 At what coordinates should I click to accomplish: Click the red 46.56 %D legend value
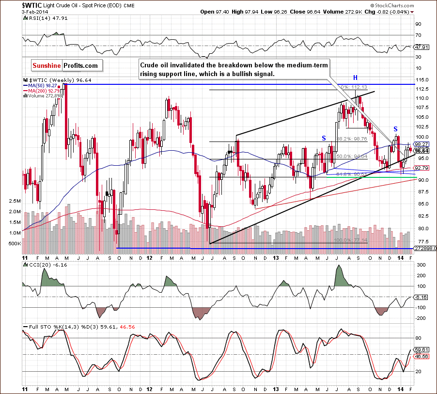point(127,327)
